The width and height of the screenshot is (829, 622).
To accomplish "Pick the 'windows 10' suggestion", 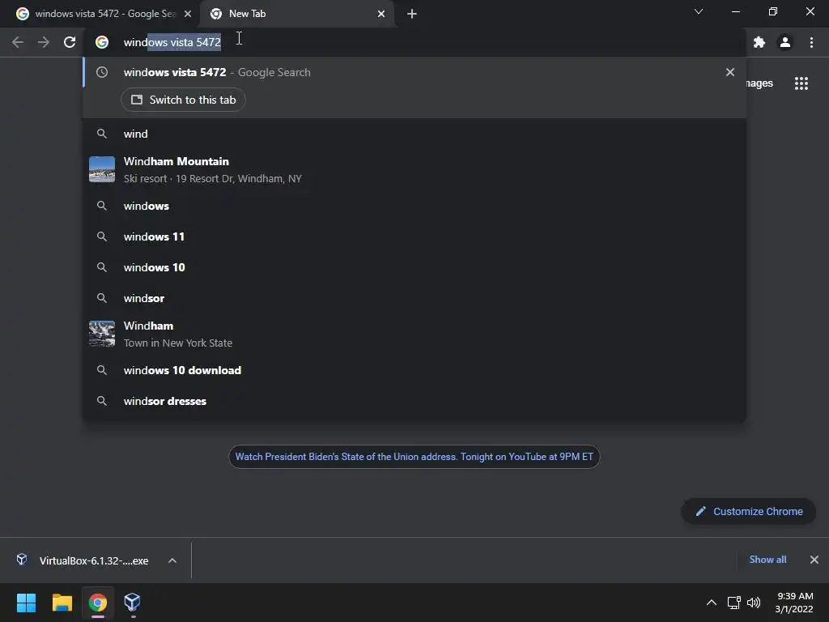I will point(414,267).
